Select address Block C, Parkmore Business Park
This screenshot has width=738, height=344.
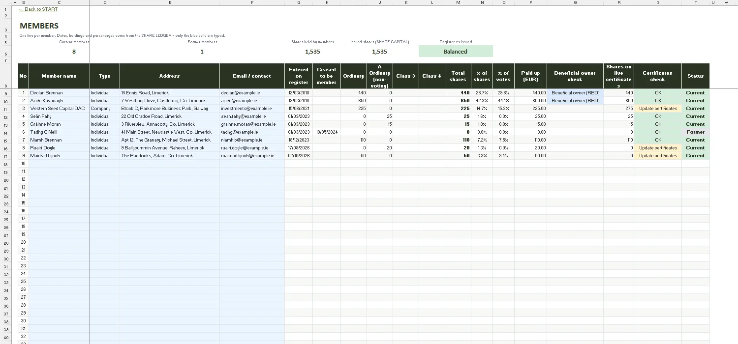point(170,109)
